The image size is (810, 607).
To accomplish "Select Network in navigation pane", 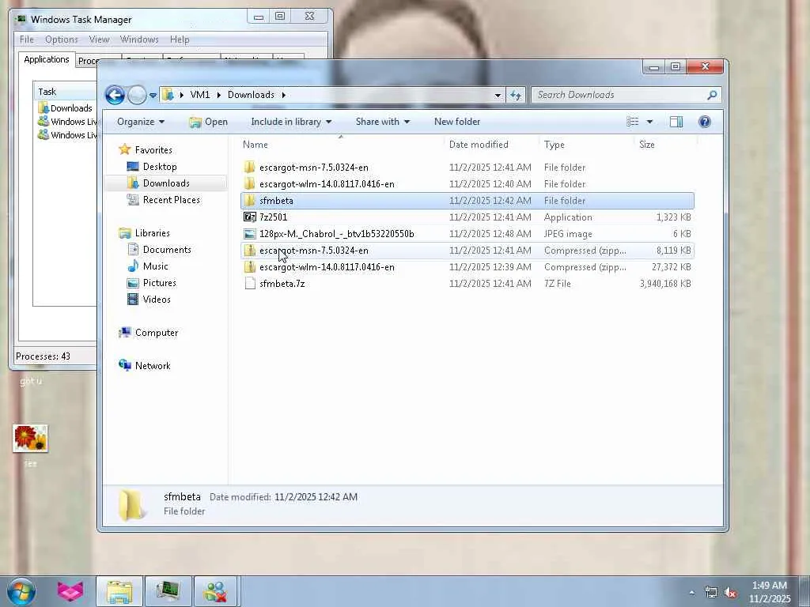I will pos(153,366).
